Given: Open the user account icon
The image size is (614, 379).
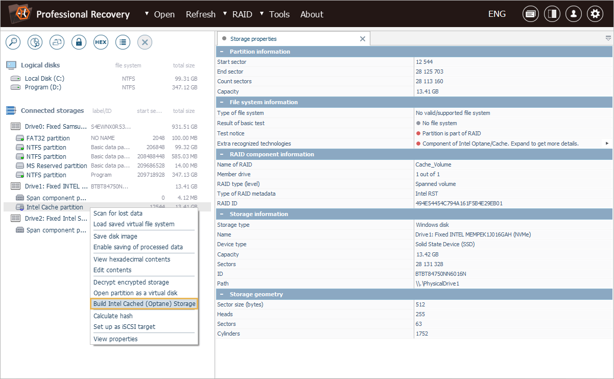Looking at the screenshot, I should point(574,14).
